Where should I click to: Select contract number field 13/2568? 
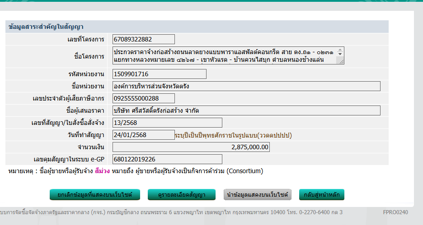tap(167, 123)
